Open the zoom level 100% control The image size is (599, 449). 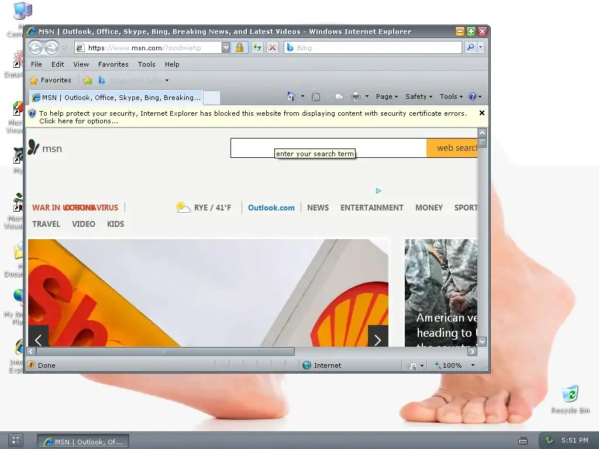(455, 365)
